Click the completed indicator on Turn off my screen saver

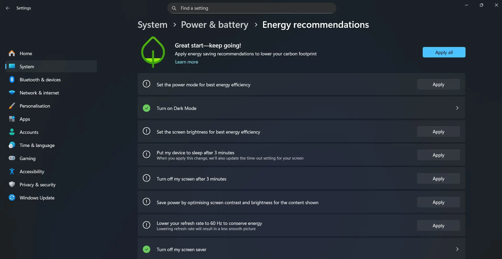point(146,249)
